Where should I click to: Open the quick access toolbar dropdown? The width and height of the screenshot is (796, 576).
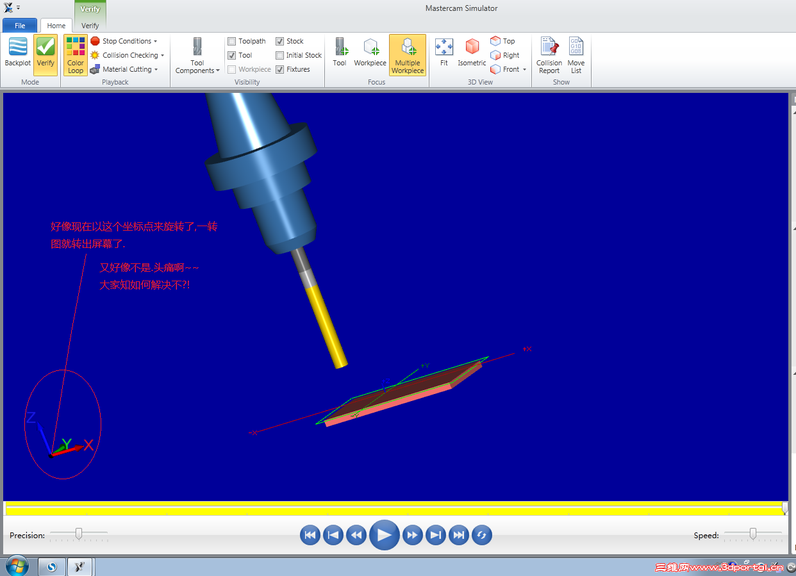click(18, 8)
